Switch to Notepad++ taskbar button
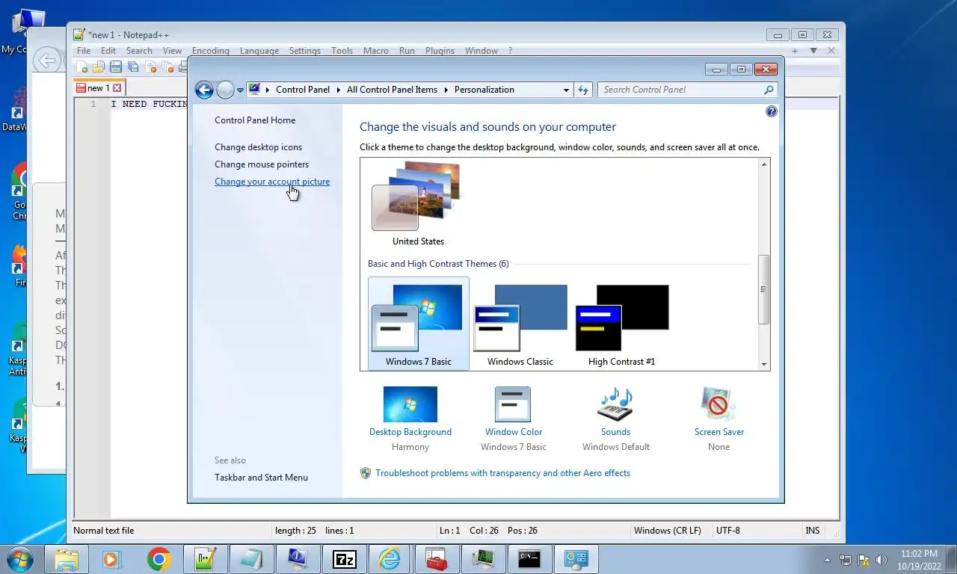 pos(205,559)
